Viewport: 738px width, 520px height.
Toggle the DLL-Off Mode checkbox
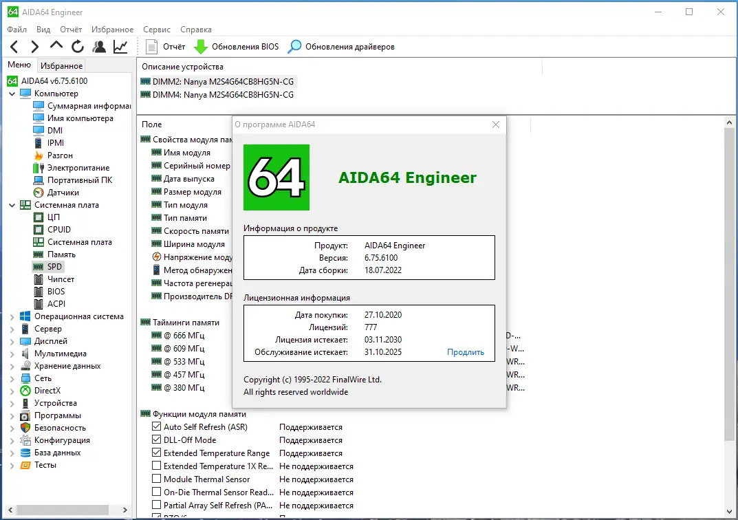[155, 440]
